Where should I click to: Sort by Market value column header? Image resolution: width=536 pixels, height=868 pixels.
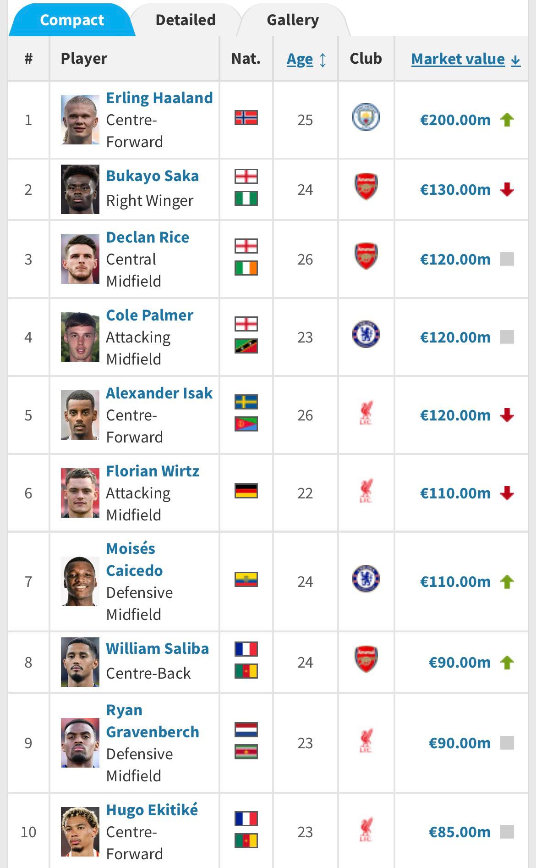point(458,59)
